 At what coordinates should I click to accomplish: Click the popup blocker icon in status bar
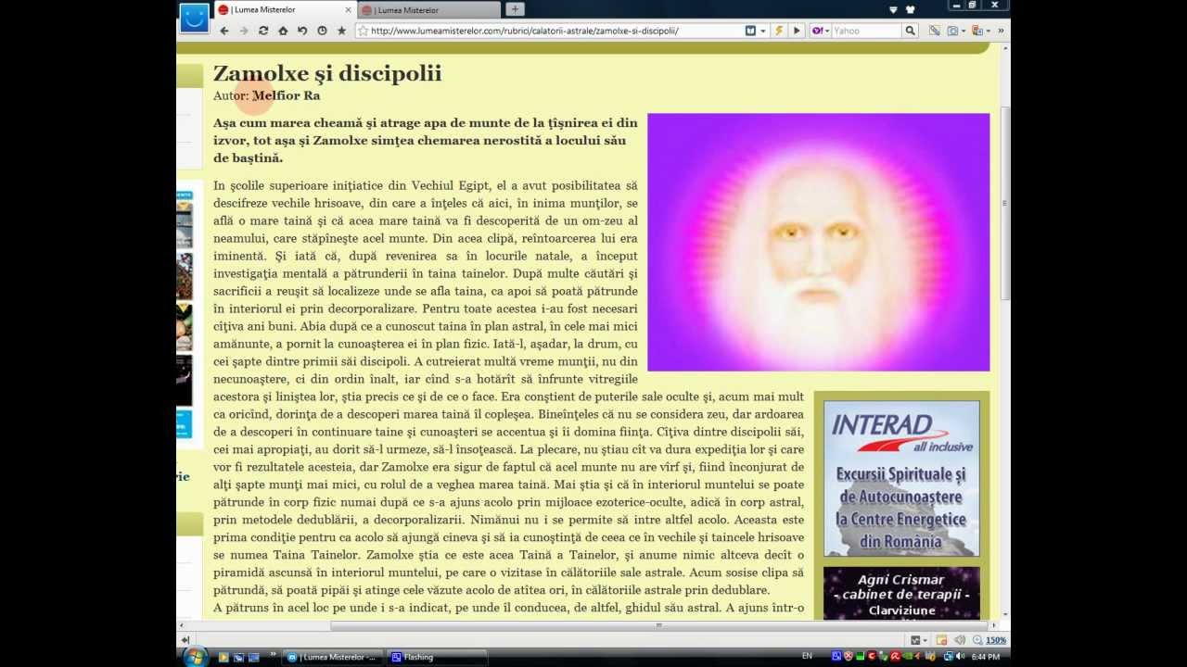click(x=941, y=640)
